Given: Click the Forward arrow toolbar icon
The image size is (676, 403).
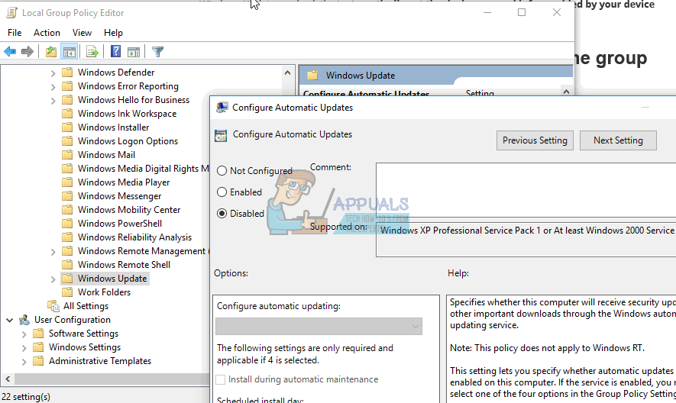Looking at the screenshot, I should [x=27, y=52].
